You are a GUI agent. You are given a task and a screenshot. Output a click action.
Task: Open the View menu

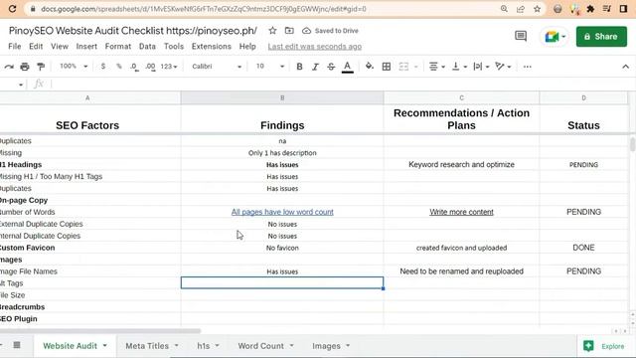click(x=60, y=47)
